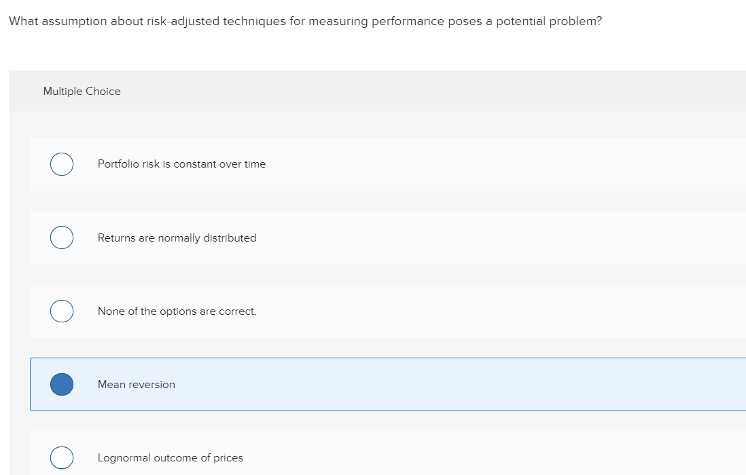The image size is (746, 475).
Task: Click the 'Portfolio risk is constant over time' answer text
Action: click(x=181, y=164)
